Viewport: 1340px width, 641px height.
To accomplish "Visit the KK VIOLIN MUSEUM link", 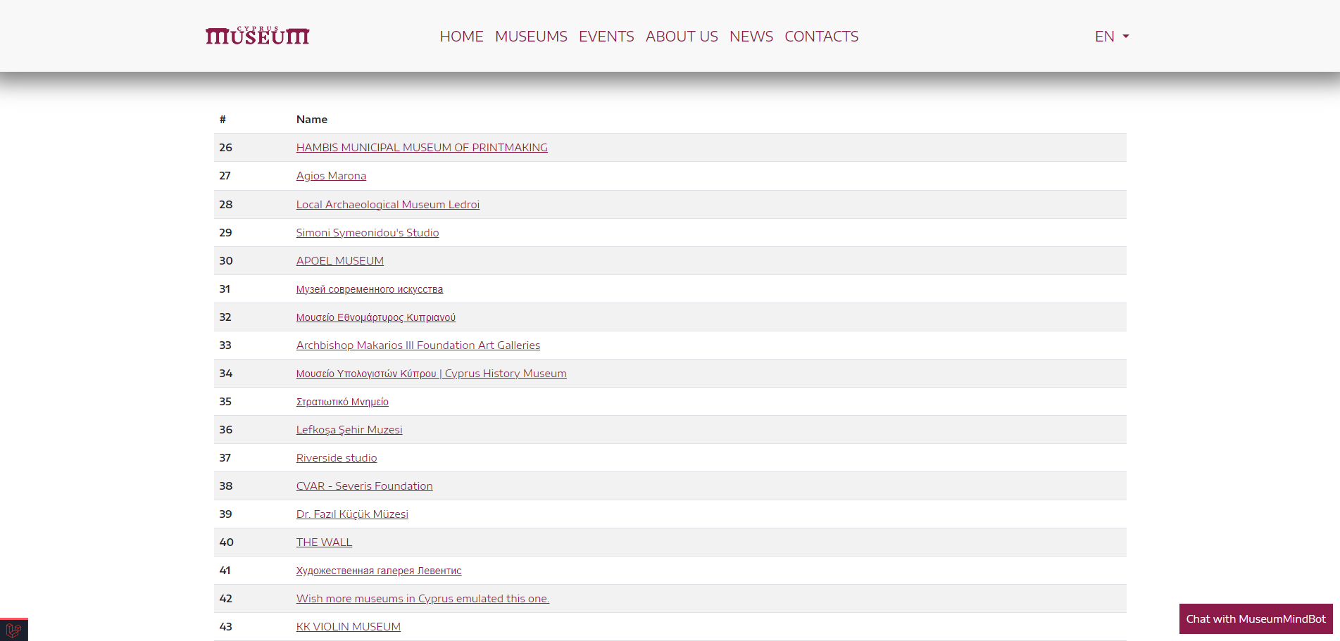I will pos(349,627).
